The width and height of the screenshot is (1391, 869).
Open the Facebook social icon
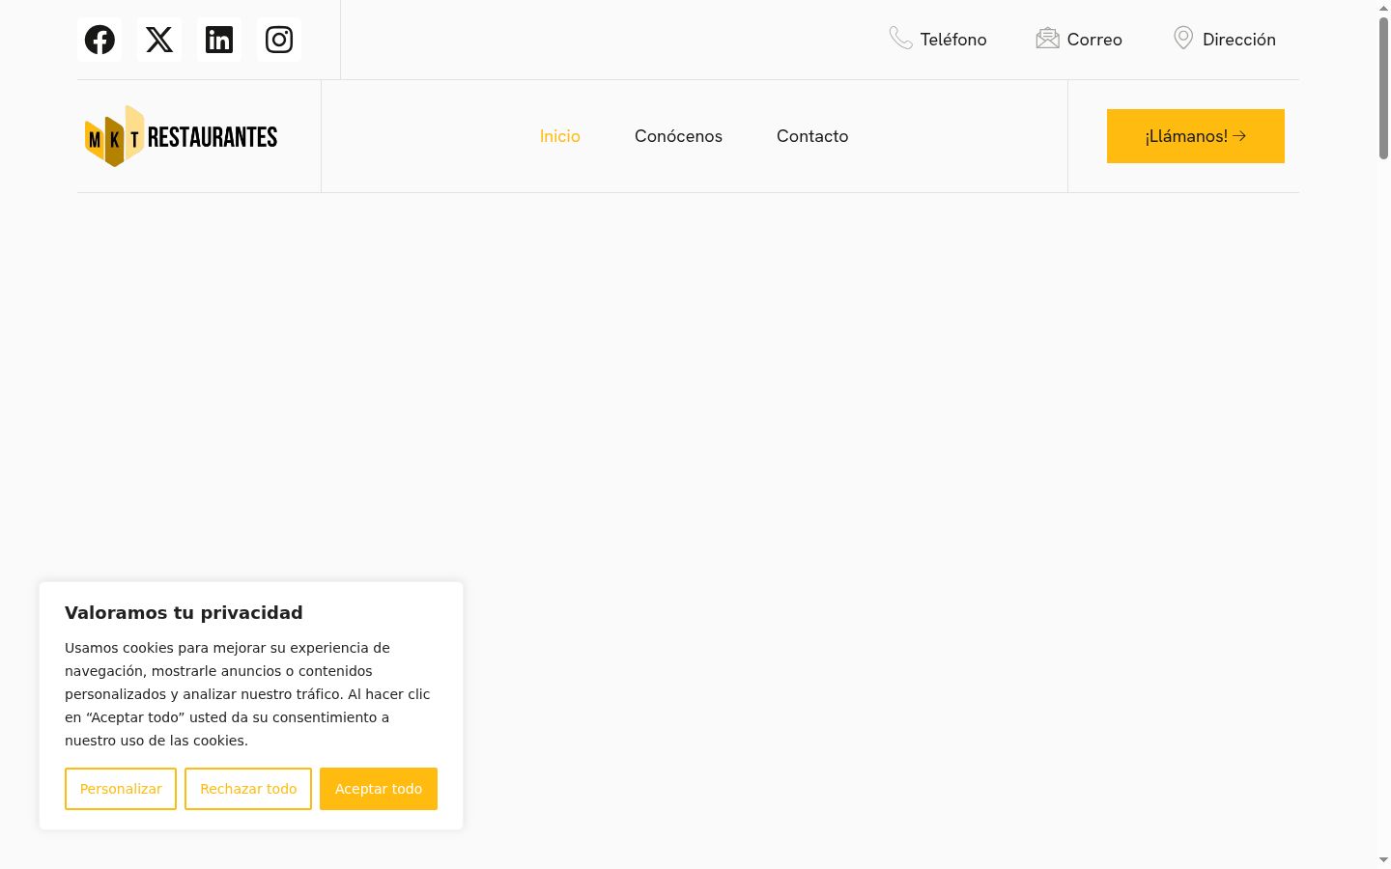pos(99,40)
